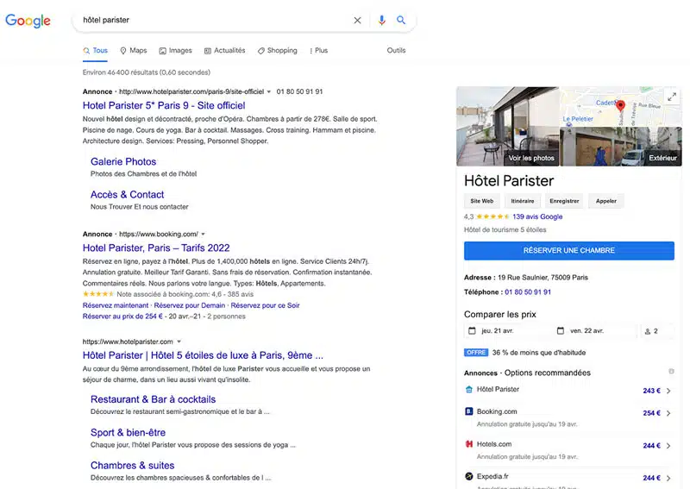The height and width of the screenshot is (489, 690).
Task: Click the blue magnifying glass search icon
Action: point(401,20)
